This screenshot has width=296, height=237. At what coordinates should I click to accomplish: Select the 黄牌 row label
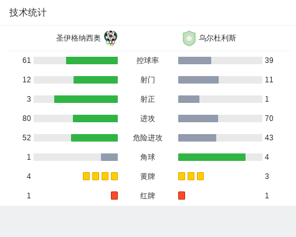148,177
